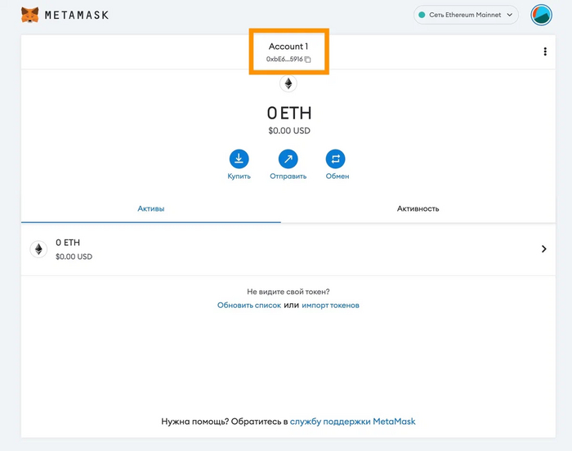Screen dimensions: 572x451
Task: Click the Ethereum logo above the balance
Action: tap(288, 83)
